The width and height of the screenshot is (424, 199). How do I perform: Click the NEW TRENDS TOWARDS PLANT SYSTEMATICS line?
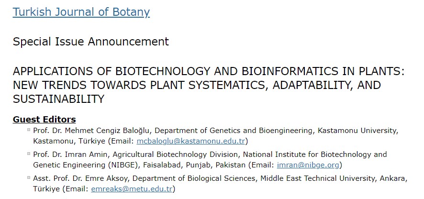[197, 85]
